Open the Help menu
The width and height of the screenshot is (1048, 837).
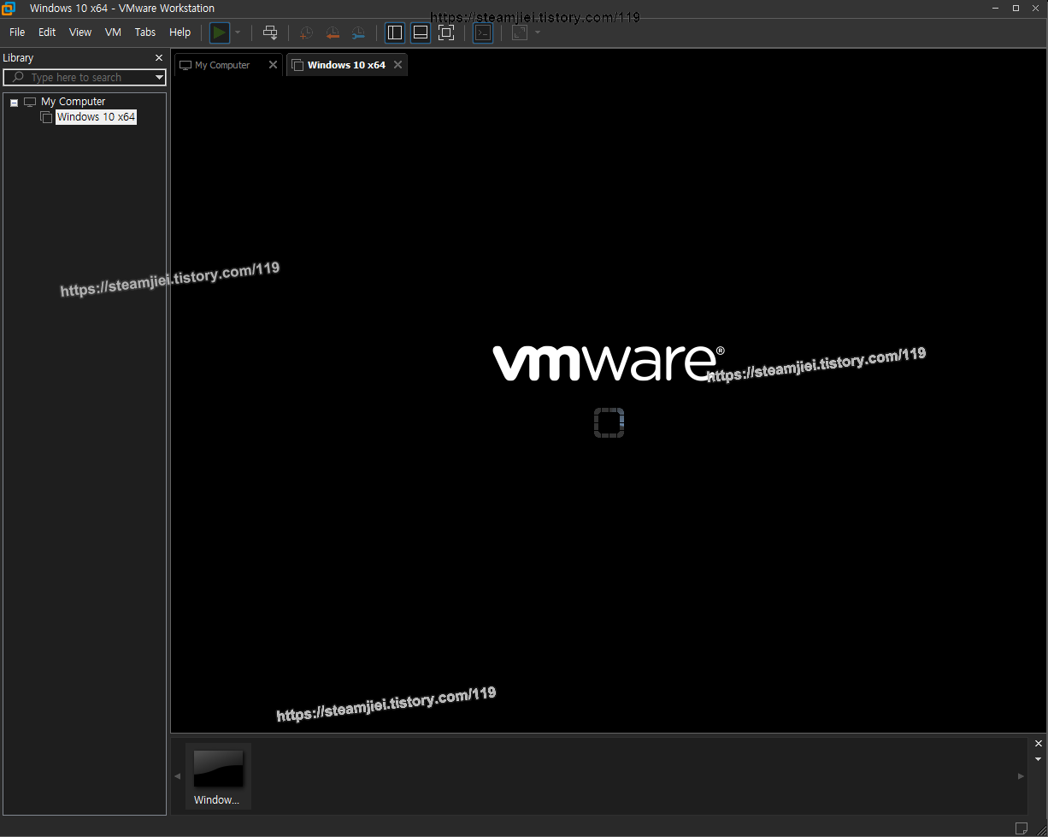[180, 32]
